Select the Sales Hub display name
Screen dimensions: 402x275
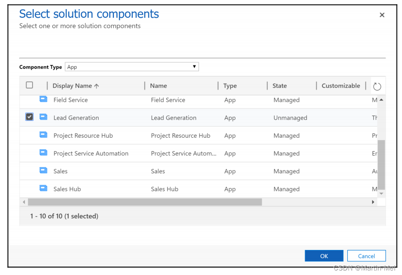(67, 189)
